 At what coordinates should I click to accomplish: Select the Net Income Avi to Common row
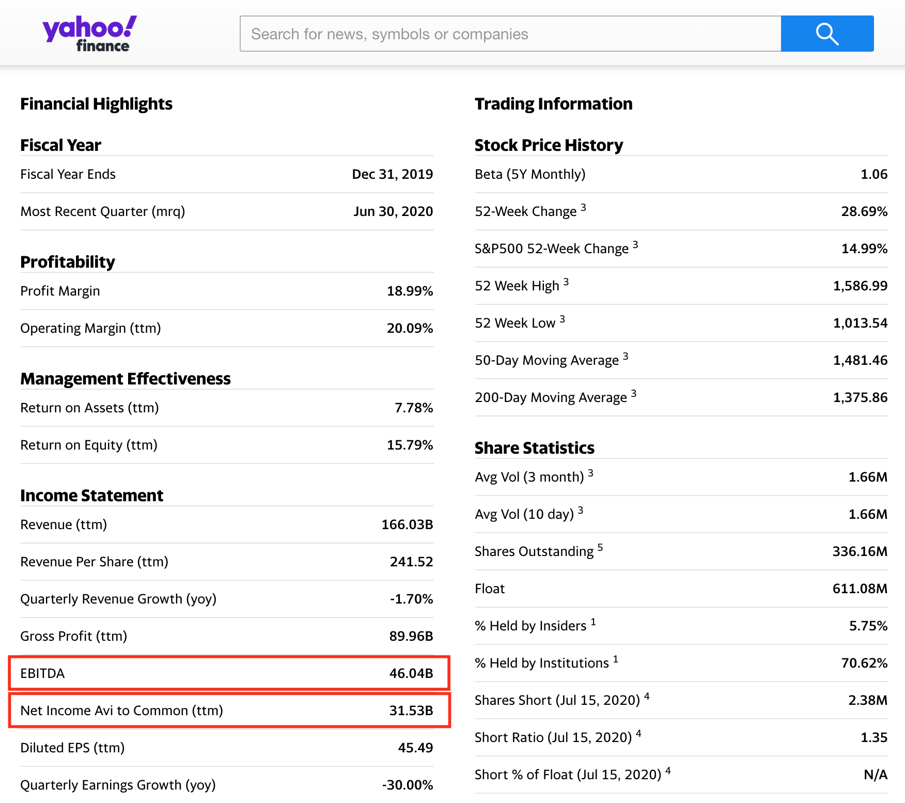click(229, 711)
